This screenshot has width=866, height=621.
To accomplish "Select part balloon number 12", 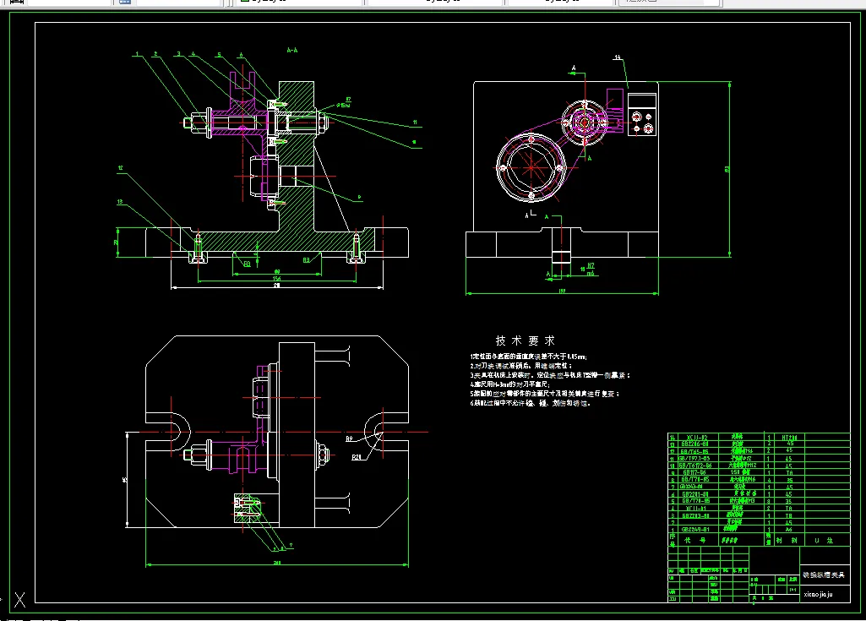I will [120, 167].
